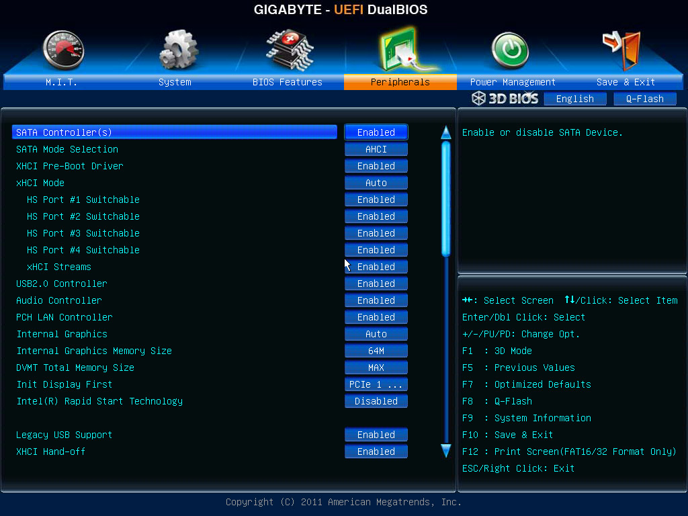Image resolution: width=688 pixels, height=516 pixels.
Task: Open xHCI Mode Auto dropdown
Action: coord(376,183)
